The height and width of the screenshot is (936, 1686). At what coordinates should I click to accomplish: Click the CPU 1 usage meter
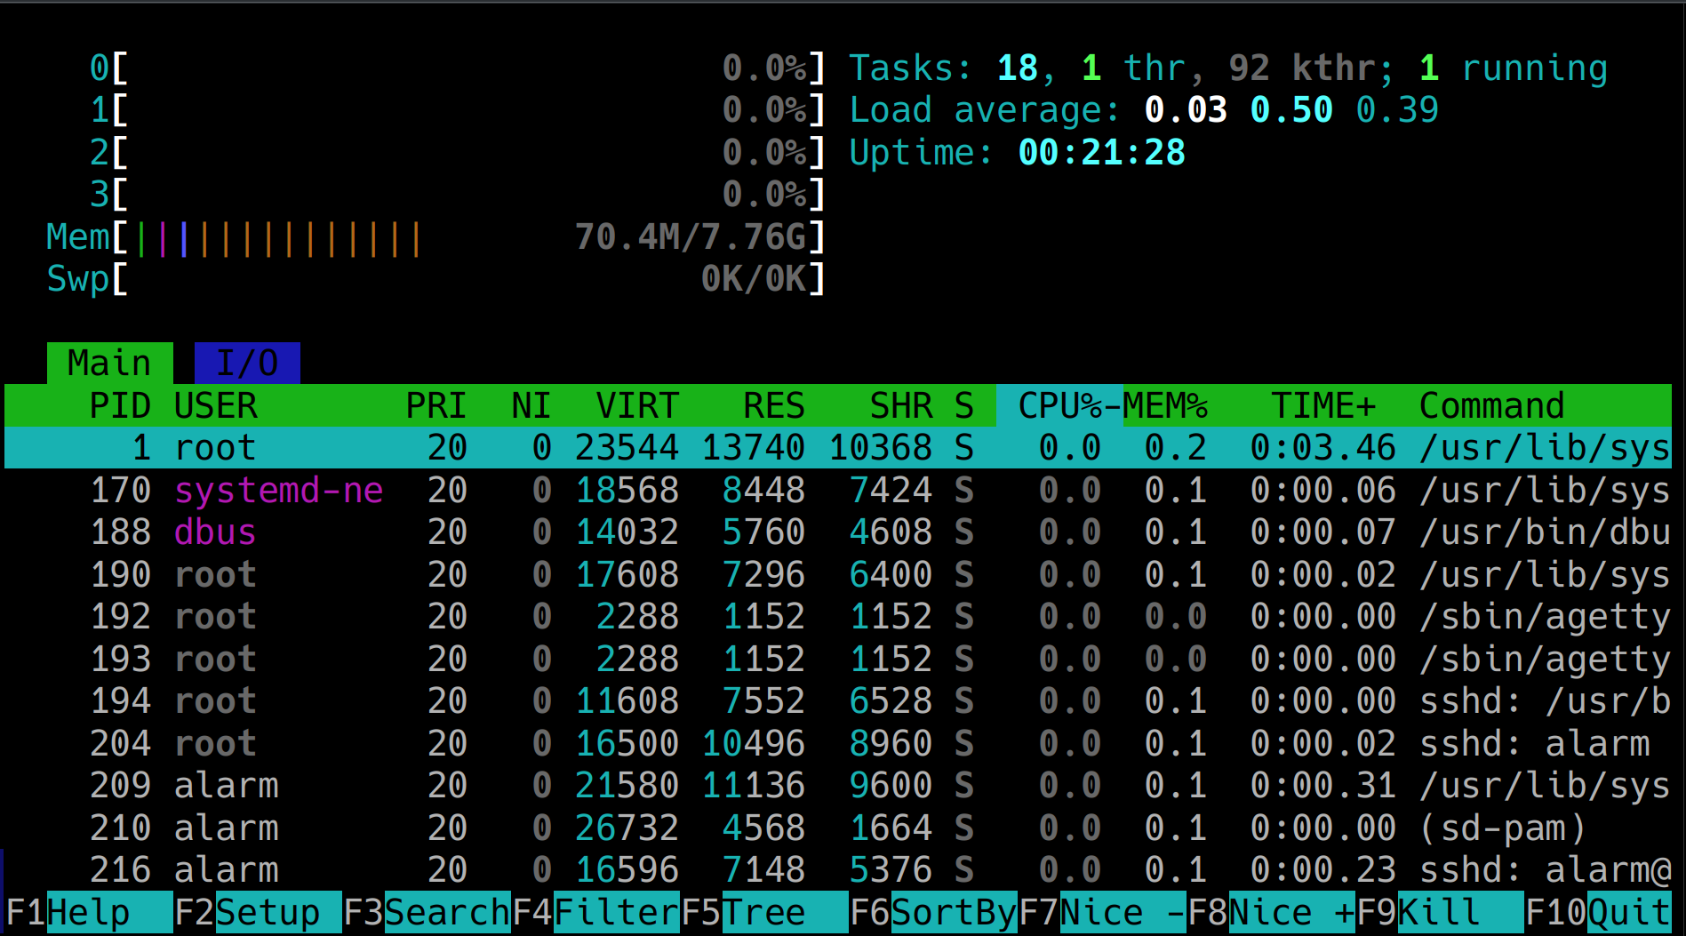tap(458, 109)
